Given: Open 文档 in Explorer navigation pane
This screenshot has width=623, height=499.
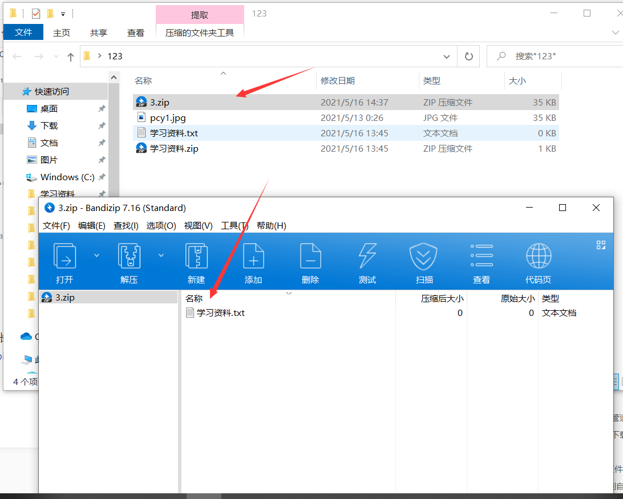Looking at the screenshot, I should [x=49, y=143].
